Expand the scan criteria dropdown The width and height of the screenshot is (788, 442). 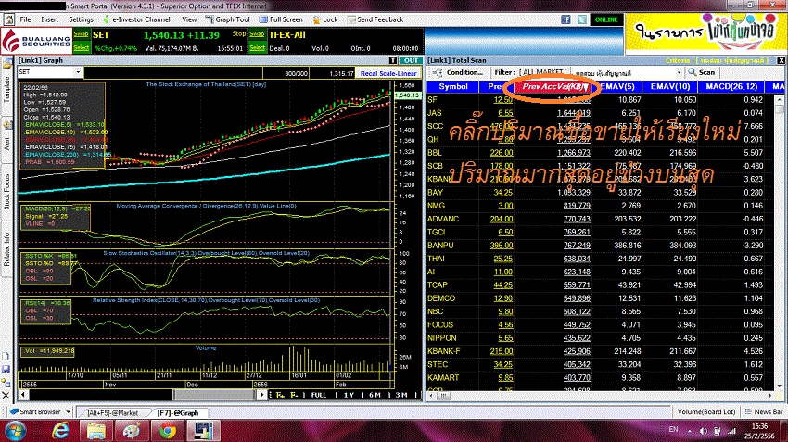click(679, 73)
